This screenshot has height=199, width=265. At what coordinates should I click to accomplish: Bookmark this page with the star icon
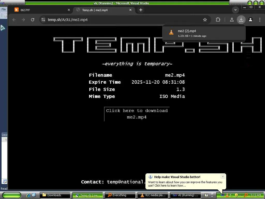(205, 20)
